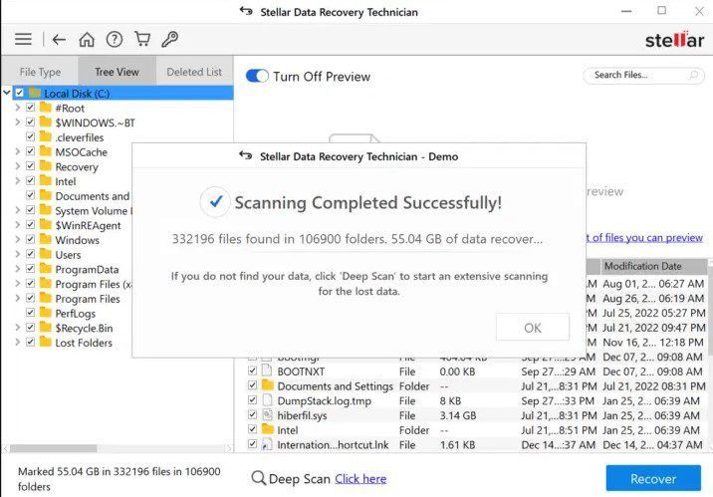Click the Recover button
Screen dimensions: 713x497
click(x=653, y=479)
